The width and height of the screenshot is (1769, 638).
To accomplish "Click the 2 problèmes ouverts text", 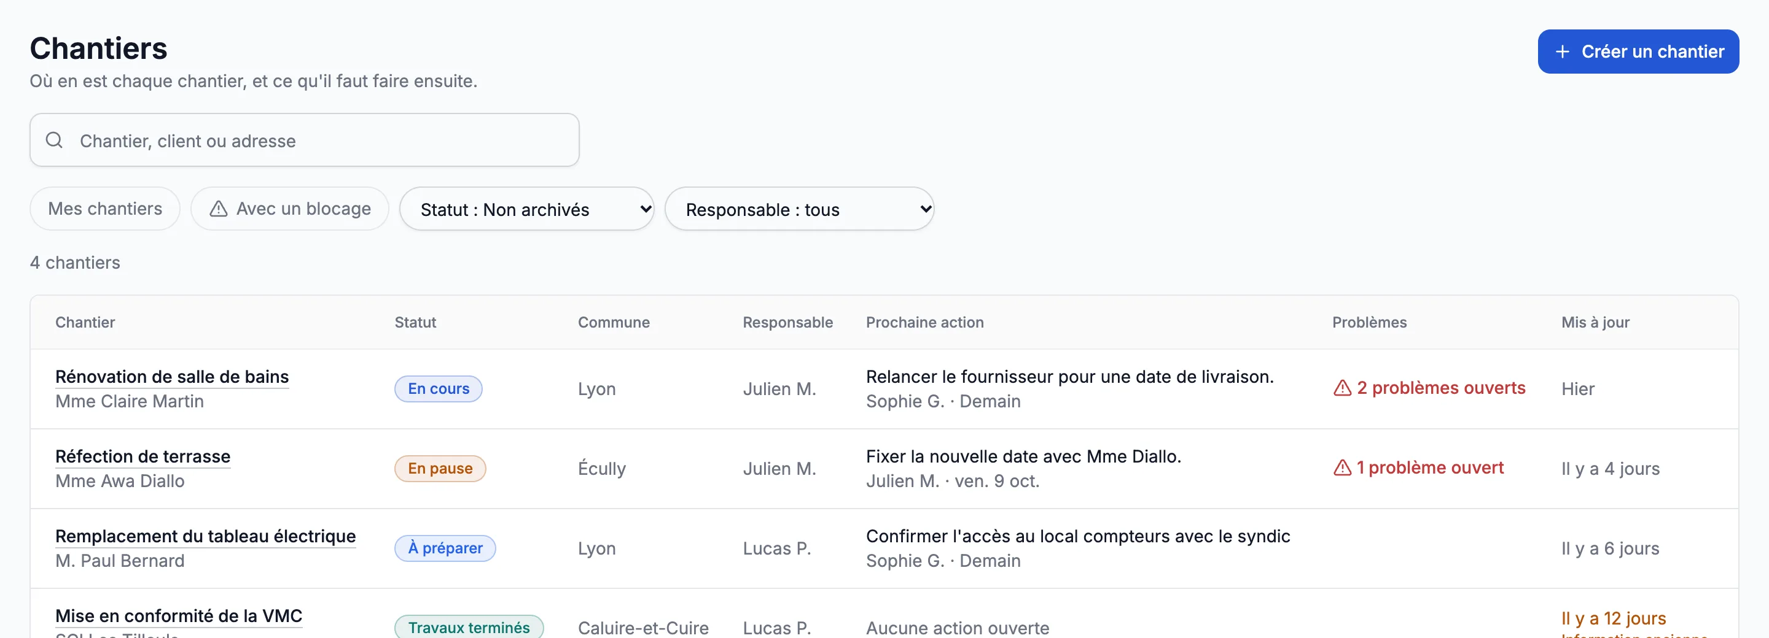I will 1441,388.
